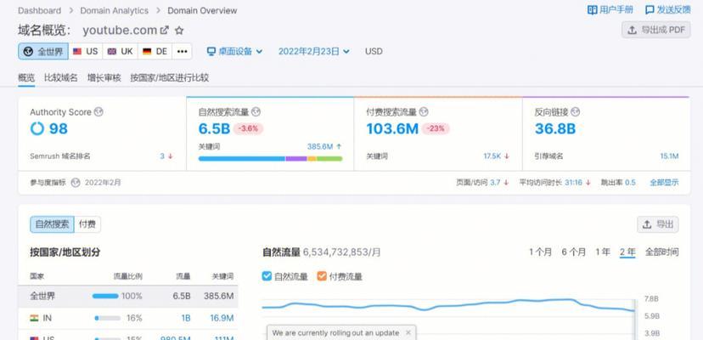Open the 比较域名 tab

(x=61, y=77)
